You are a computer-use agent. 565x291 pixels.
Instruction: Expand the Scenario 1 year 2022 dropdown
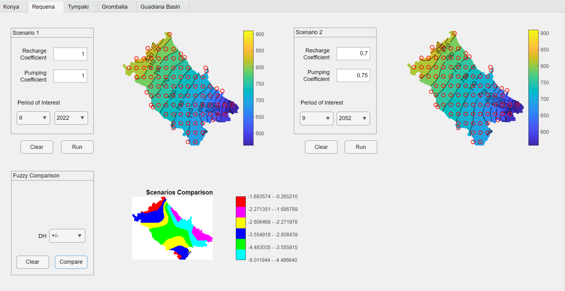pos(71,118)
